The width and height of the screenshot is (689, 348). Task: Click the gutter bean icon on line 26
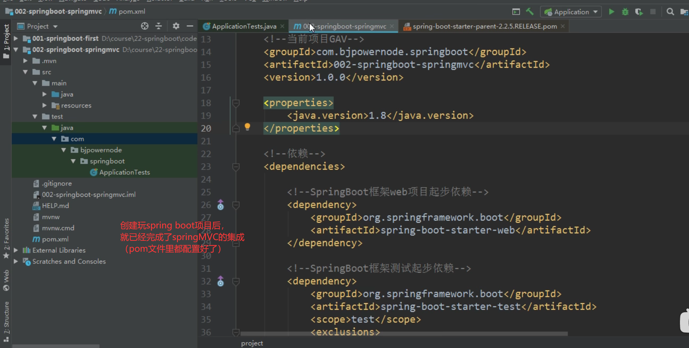click(220, 205)
